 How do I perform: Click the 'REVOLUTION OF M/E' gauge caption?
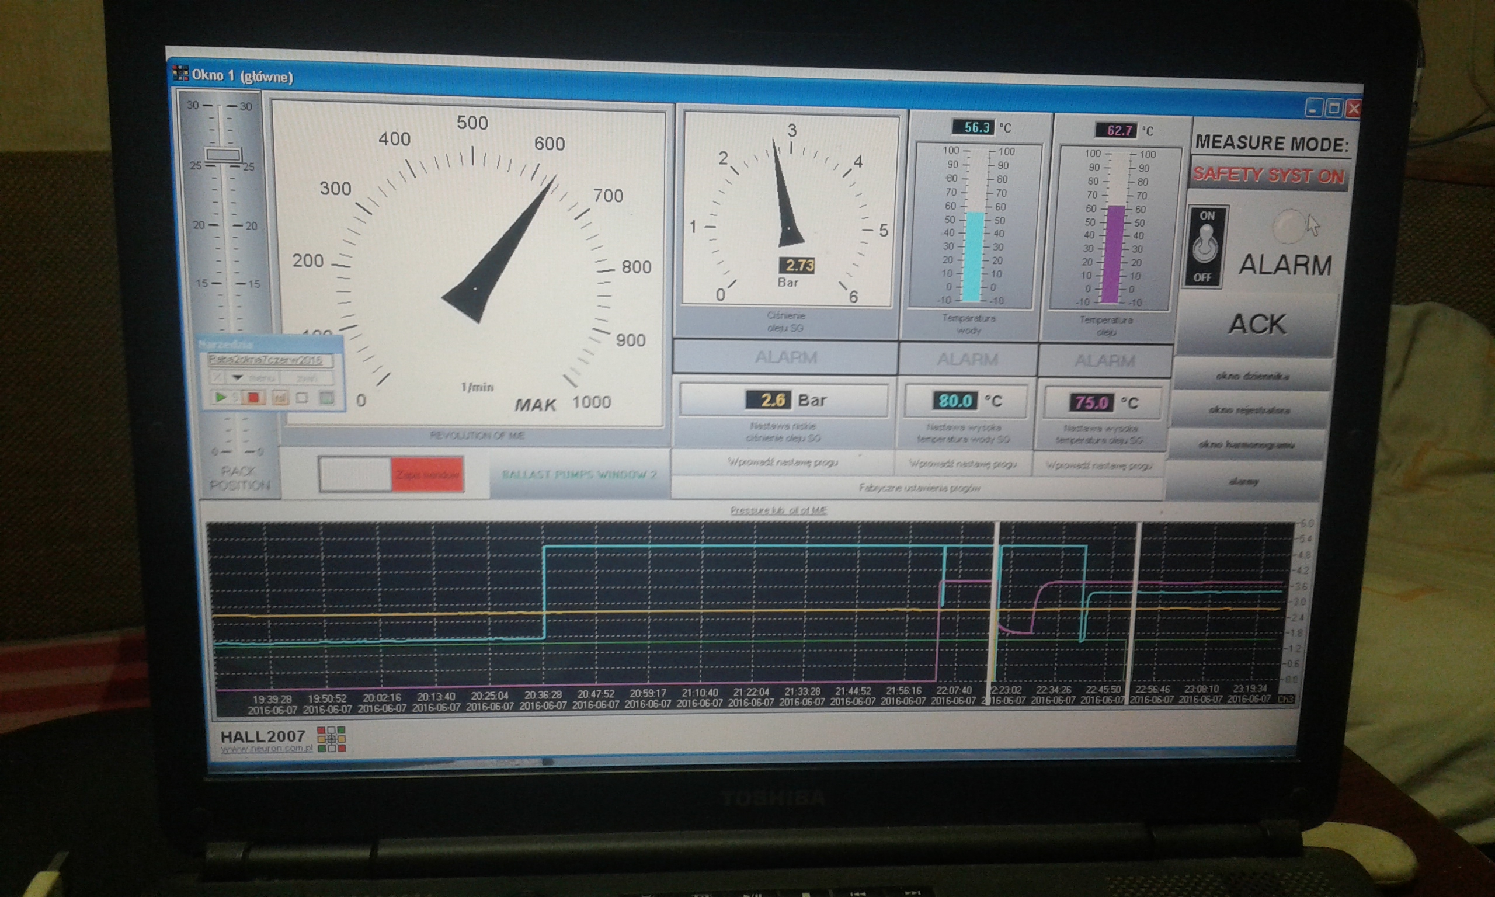click(477, 435)
